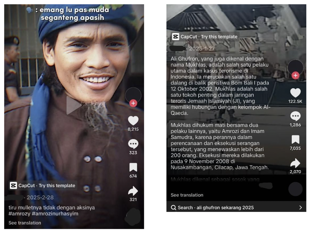312x233 pixels.
Task: Bookmark the left video with 674 saves
Action: [x=133, y=167]
